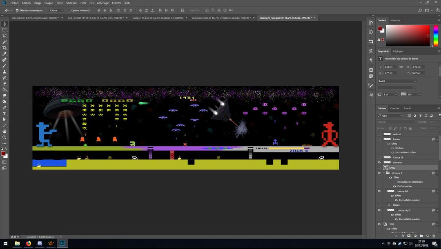The height and width of the screenshot is (249, 441).
Task: Hide the cowboy right layer
Action: coord(379,210)
